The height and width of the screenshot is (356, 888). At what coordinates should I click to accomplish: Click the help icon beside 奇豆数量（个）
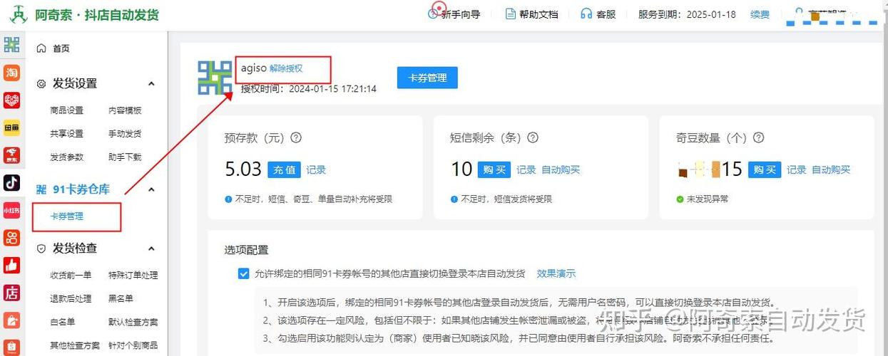(759, 138)
